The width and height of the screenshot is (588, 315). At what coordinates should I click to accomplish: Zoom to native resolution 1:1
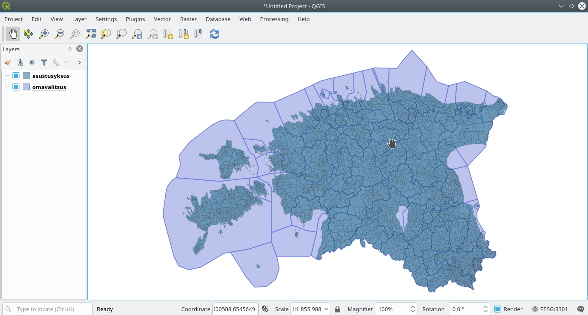tap(75, 34)
